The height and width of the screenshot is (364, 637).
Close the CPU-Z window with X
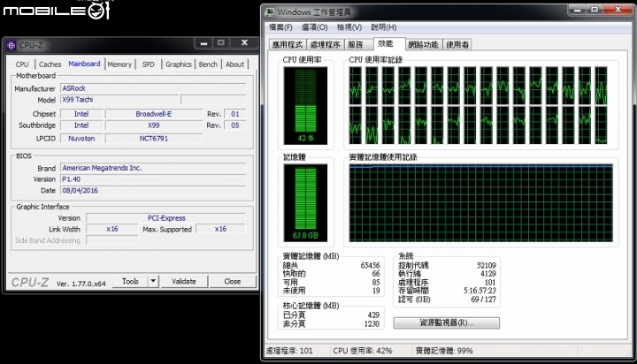pyautogui.click(x=244, y=42)
